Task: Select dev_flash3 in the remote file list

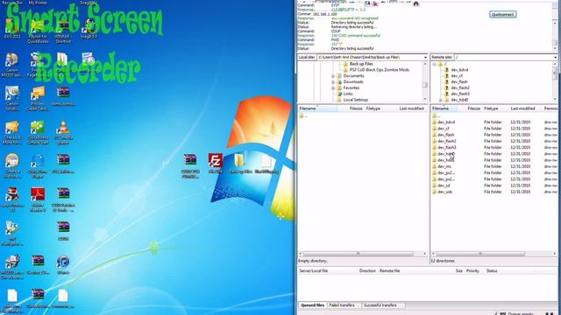Action: tap(446, 148)
